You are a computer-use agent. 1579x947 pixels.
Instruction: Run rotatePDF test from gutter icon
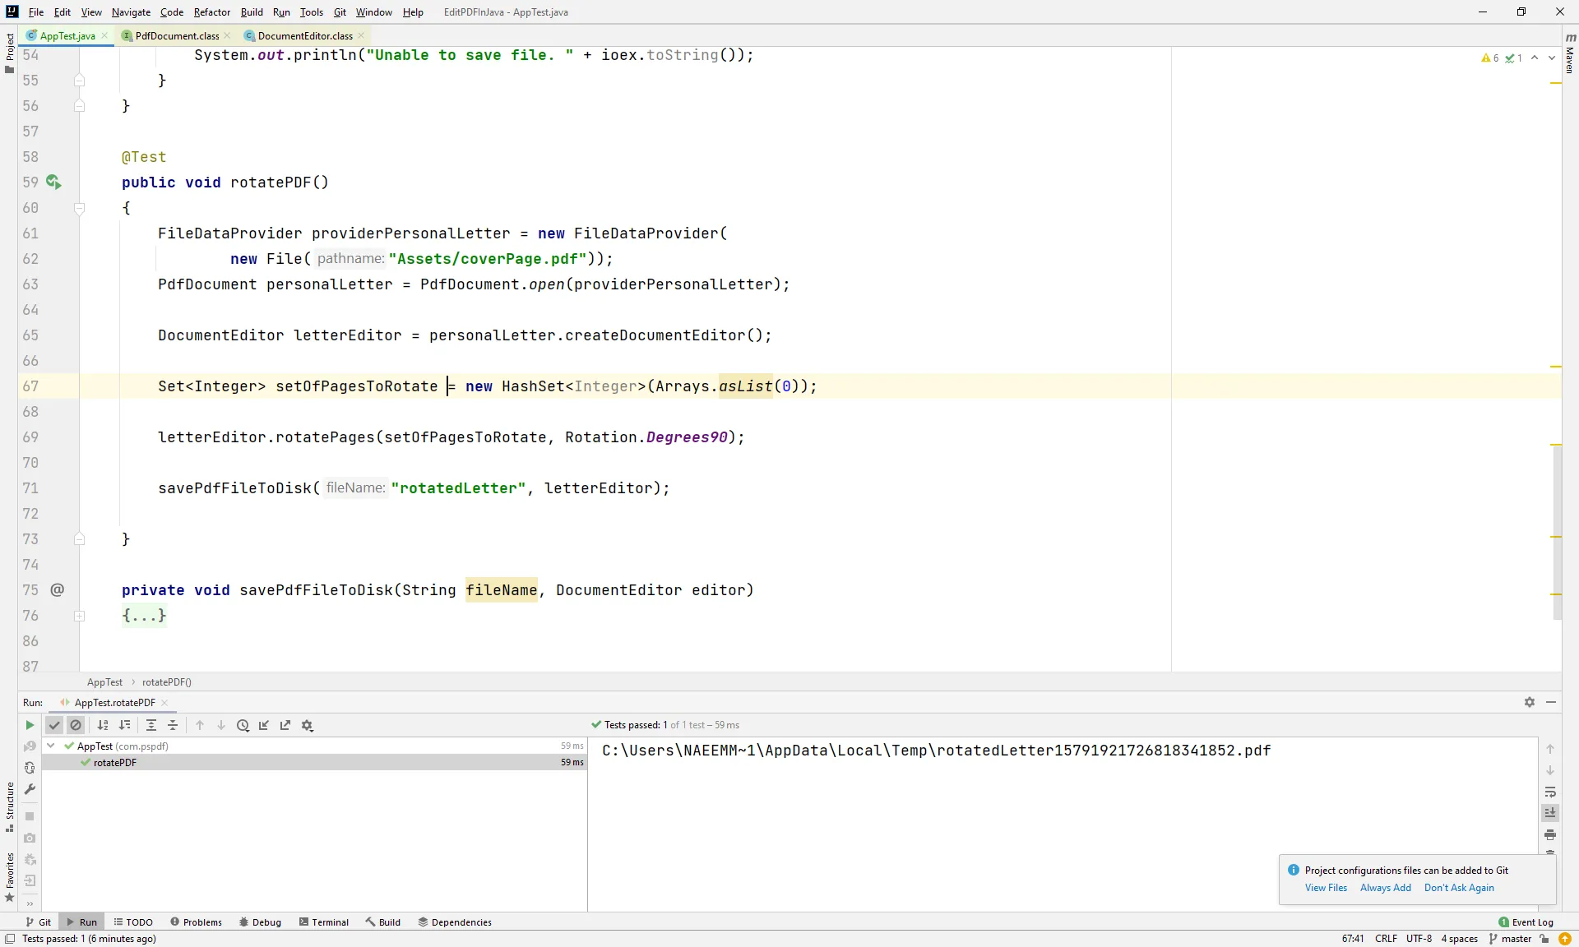pos(53,182)
